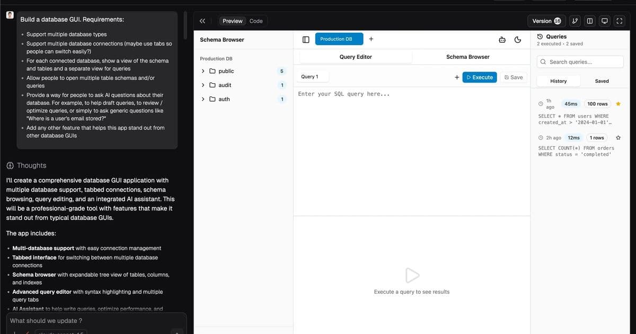Expand the auth schema tree item

coord(202,99)
